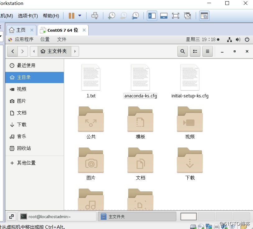This screenshot has width=253, height=229.
Task: Click the left arrow of the path bar
Action: tap(34, 51)
